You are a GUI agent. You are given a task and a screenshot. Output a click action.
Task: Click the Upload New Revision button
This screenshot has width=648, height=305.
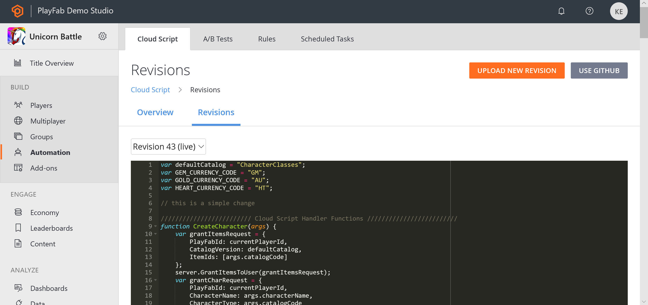click(517, 70)
